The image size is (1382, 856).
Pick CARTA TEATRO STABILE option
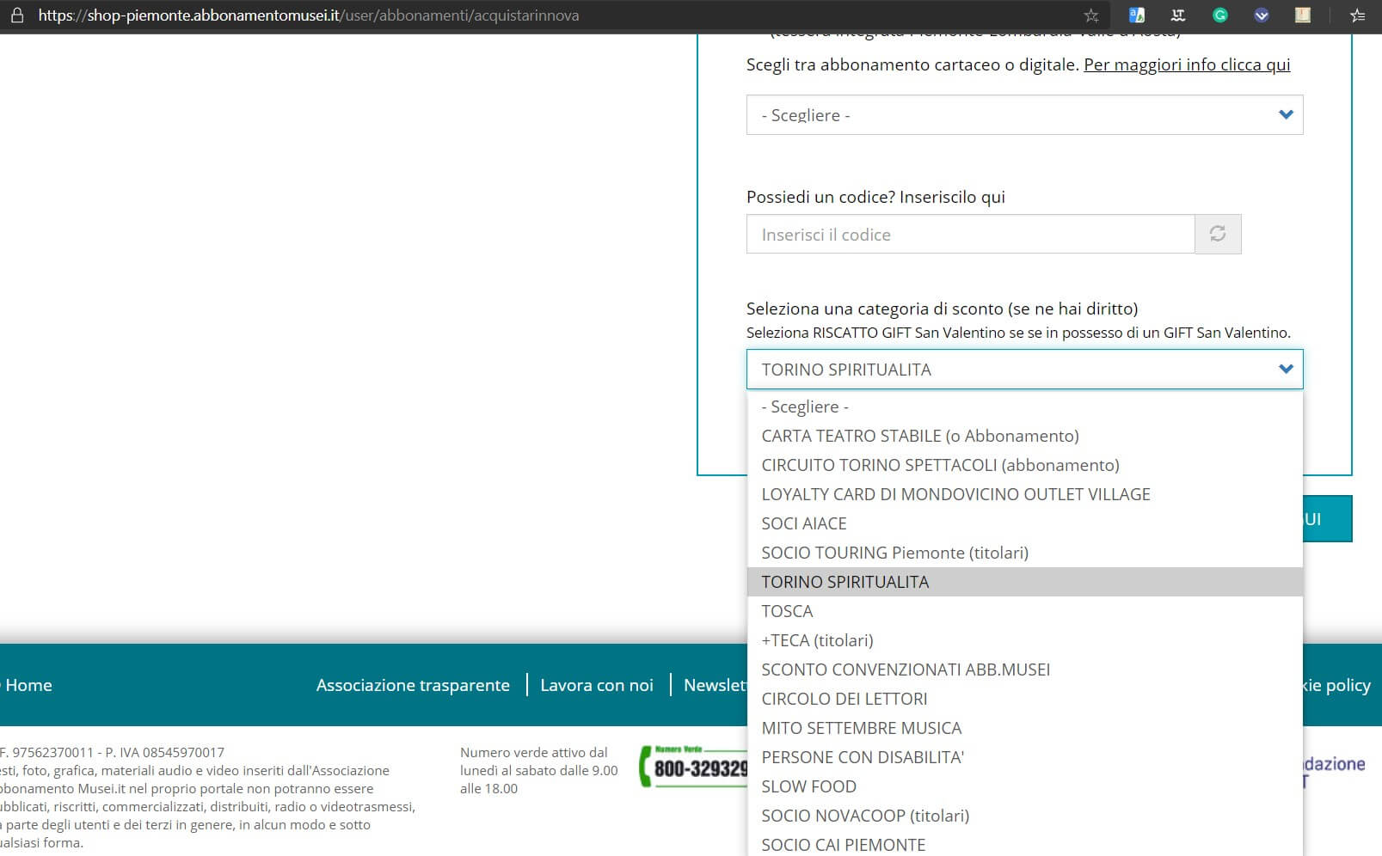[919, 436]
